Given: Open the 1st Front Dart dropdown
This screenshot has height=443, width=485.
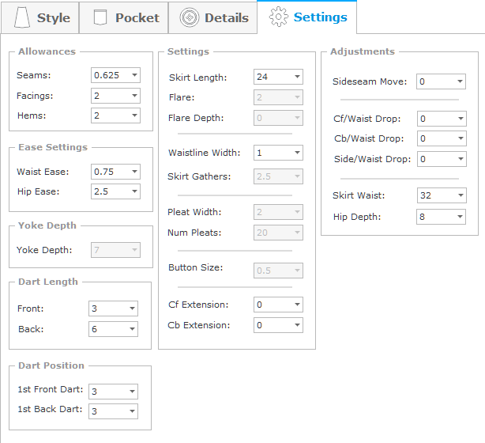Looking at the screenshot, I should pyautogui.click(x=113, y=392).
